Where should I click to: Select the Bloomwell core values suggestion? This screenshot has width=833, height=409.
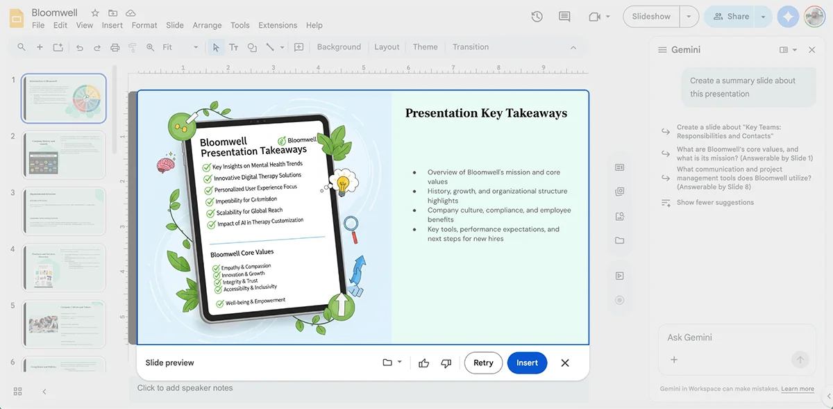click(x=736, y=153)
